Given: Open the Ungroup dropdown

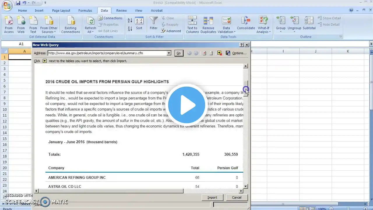Looking at the screenshot, I should point(294,25).
